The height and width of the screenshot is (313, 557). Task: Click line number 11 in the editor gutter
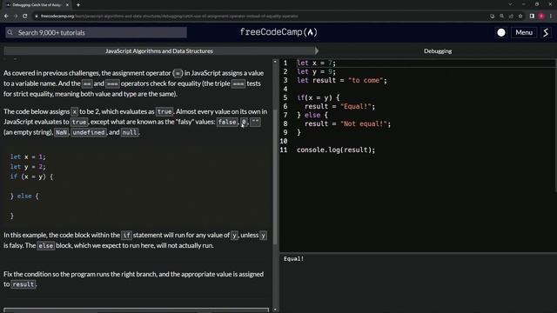(x=284, y=150)
